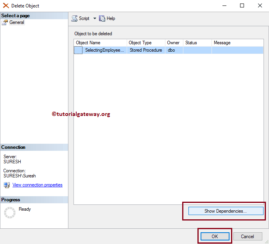Close the Delete Object dialog
This screenshot has height=244, width=269.
click(x=260, y=5)
